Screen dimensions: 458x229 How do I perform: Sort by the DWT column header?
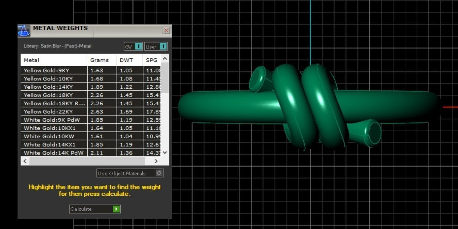pyautogui.click(x=130, y=60)
